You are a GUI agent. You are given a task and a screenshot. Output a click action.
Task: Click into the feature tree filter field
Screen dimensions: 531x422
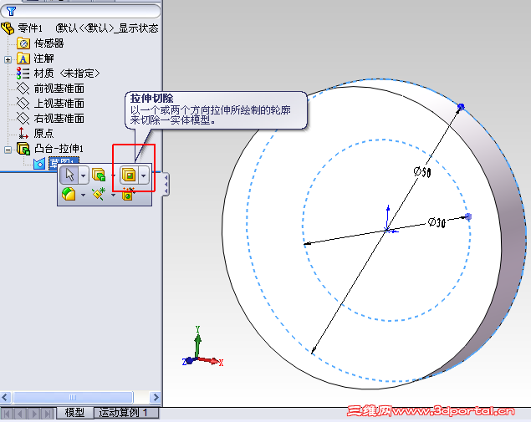coord(80,11)
